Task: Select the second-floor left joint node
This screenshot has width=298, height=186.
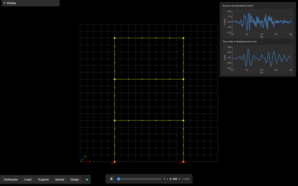Action: click(x=115, y=79)
